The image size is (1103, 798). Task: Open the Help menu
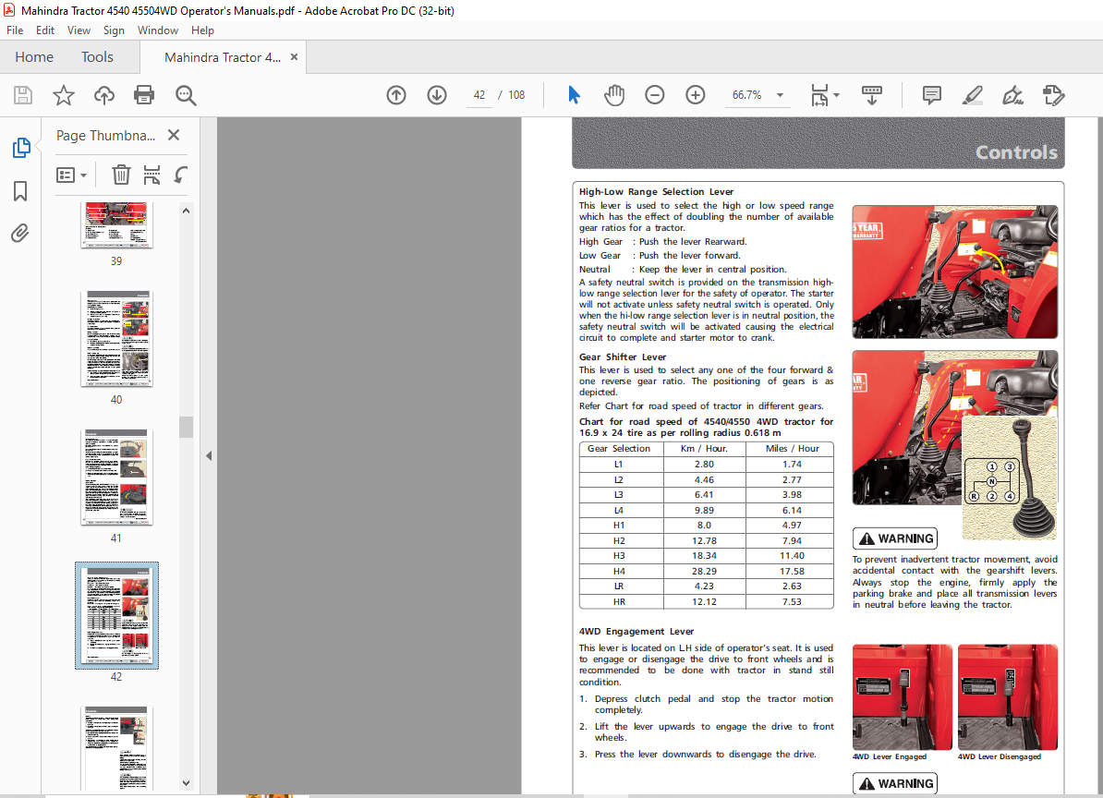202,30
